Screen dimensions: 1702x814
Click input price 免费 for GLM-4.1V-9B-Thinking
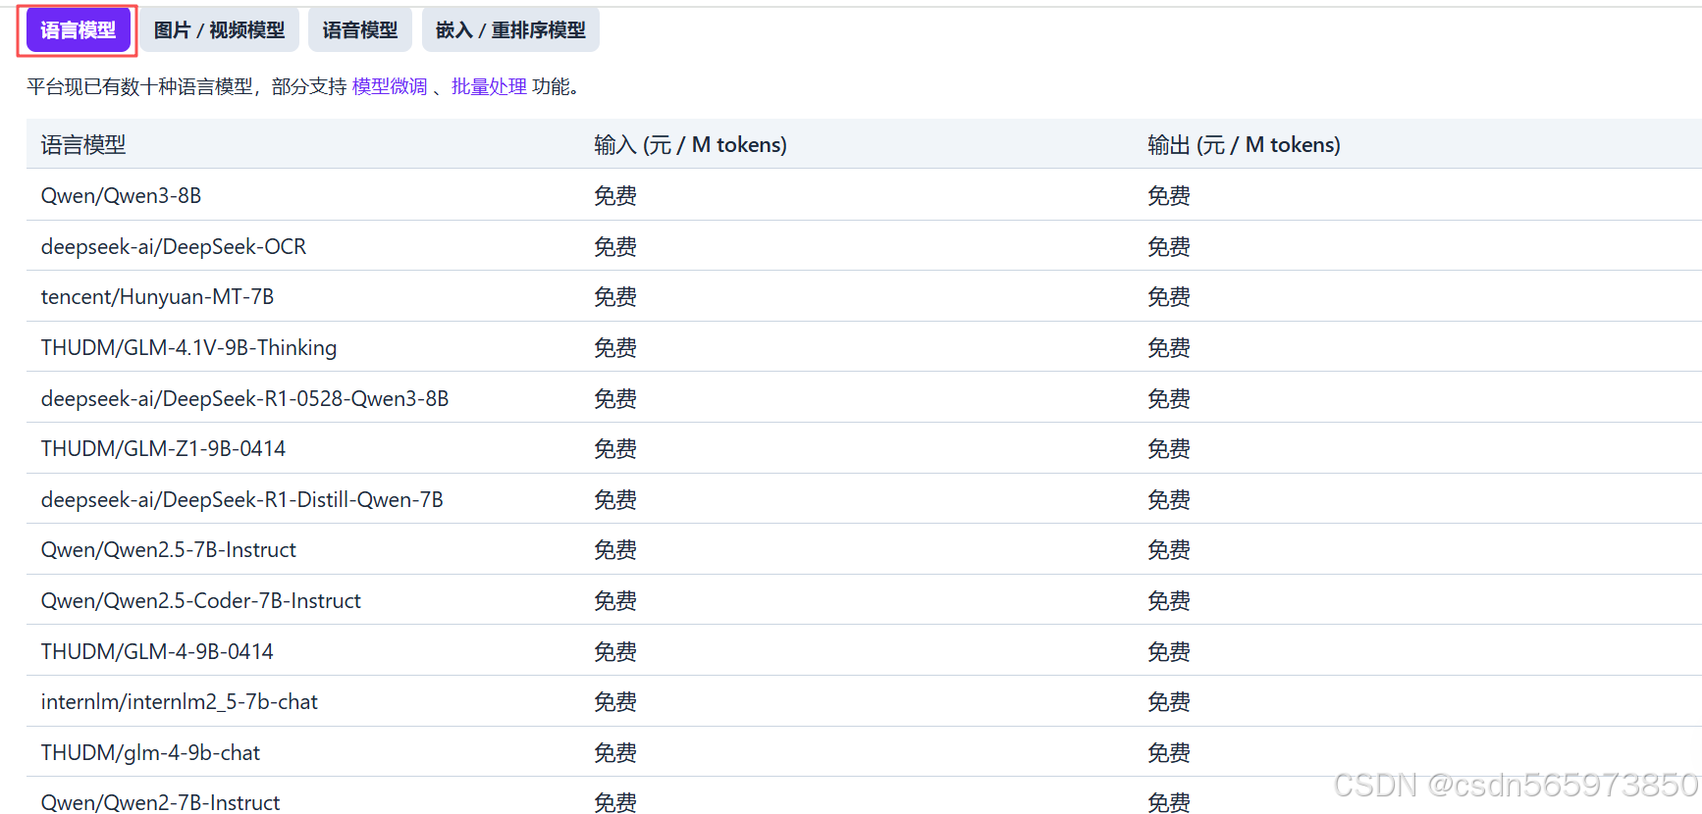(x=615, y=347)
